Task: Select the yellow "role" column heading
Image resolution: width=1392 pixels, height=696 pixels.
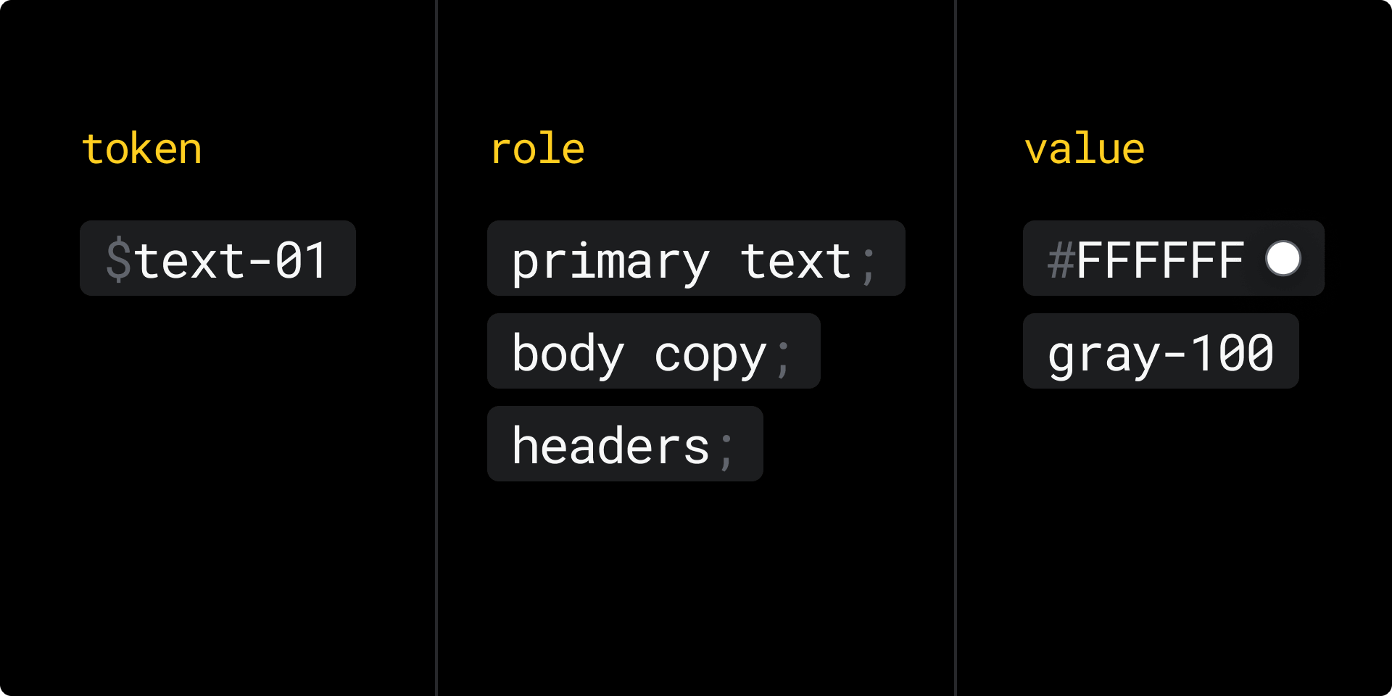Action: (x=537, y=149)
